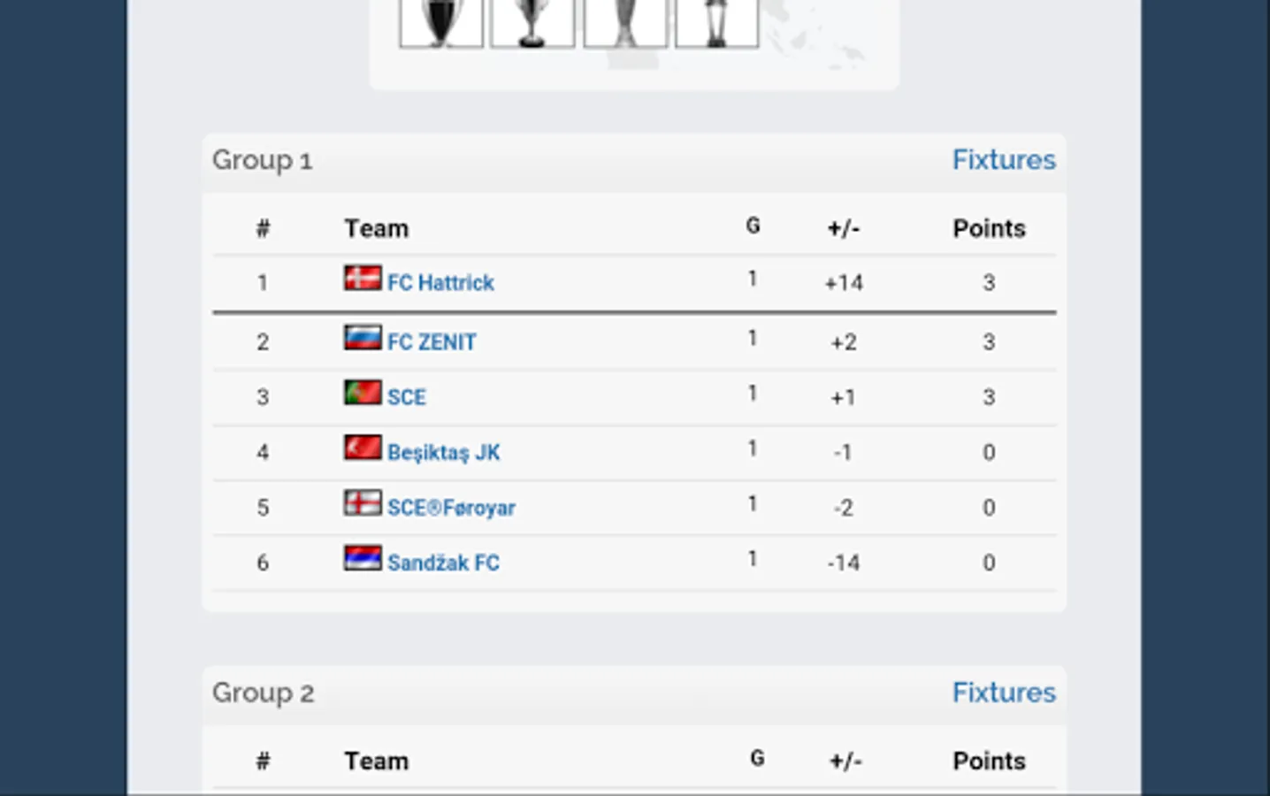Click the Russian flag beside FC ZENIT
This screenshot has width=1270, height=796.
click(363, 338)
